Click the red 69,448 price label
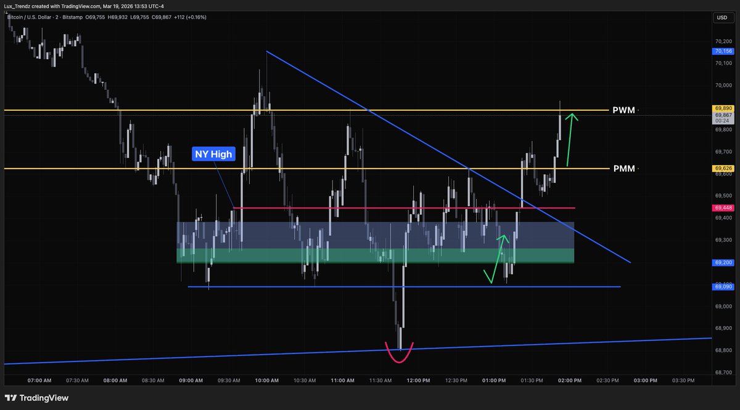Screen dimensions: 740x410 pyautogui.click(x=723, y=208)
